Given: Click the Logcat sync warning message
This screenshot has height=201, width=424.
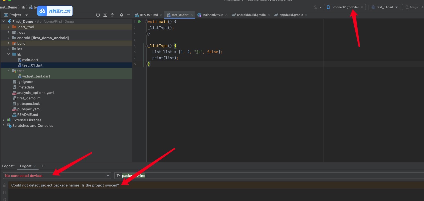Looking at the screenshot, I should pyautogui.click(x=65, y=185).
